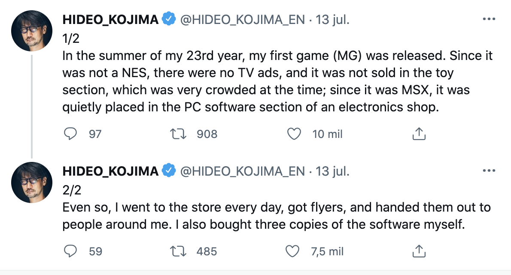Image resolution: width=511 pixels, height=275 pixels.
Task: Open profile picture on first tweet
Action: click(x=32, y=30)
